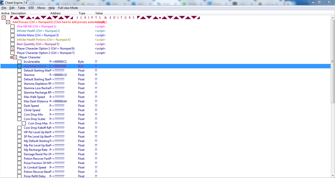
Task: Tick the Mp Recharge Rate checkbox
Action: pyautogui.click(x=19, y=150)
